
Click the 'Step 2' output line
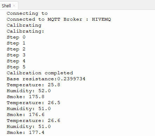click(16, 49)
